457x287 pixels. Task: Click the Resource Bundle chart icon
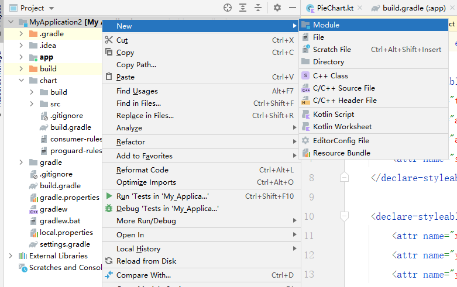coord(305,153)
